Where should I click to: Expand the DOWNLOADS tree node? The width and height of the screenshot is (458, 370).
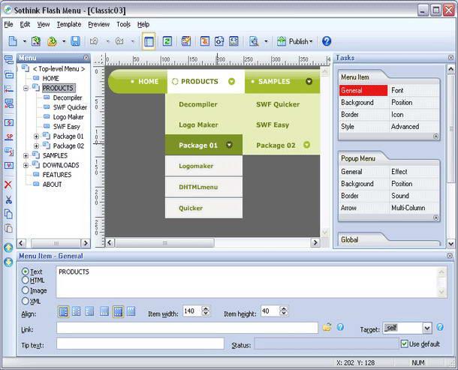coord(26,165)
